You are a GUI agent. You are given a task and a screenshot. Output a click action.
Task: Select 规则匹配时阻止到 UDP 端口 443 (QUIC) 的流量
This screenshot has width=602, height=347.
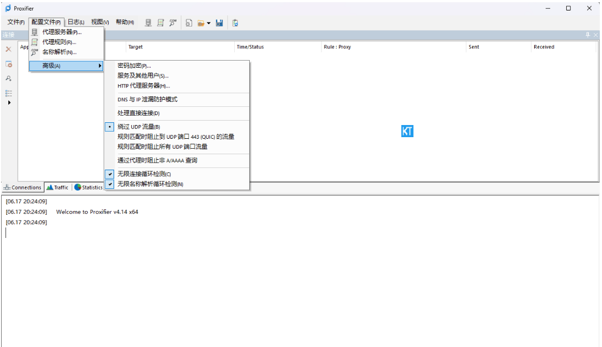coord(177,137)
